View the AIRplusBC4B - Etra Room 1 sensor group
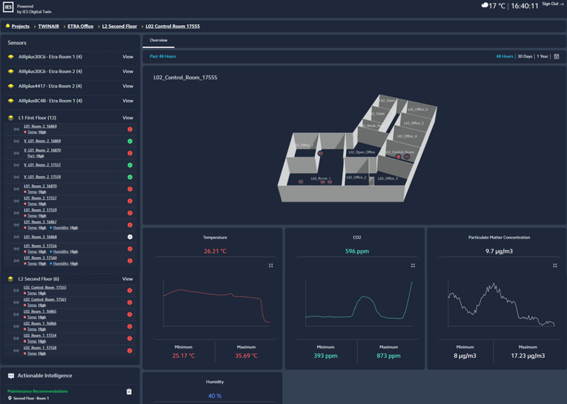This screenshot has height=404, width=567. pos(128,101)
